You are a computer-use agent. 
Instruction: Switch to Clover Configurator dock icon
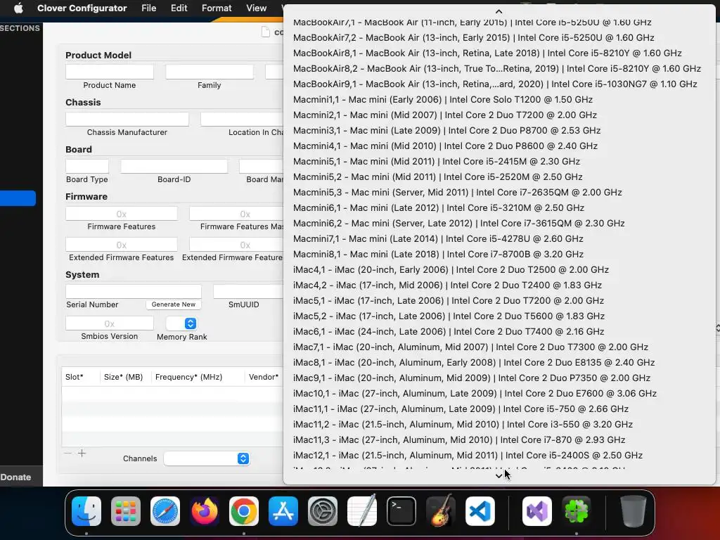[577, 511]
